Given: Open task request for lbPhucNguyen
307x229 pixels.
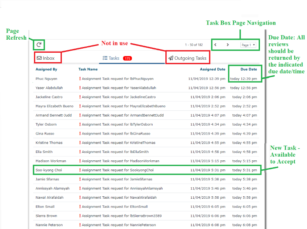Looking at the screenshot, I should click(x=117, y=79).
